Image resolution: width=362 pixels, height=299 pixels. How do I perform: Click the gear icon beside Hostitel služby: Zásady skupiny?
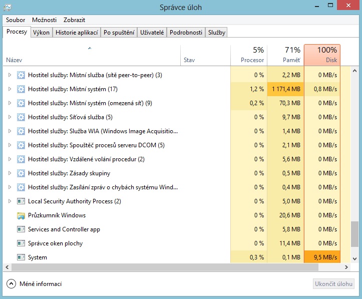coord(21,173)
